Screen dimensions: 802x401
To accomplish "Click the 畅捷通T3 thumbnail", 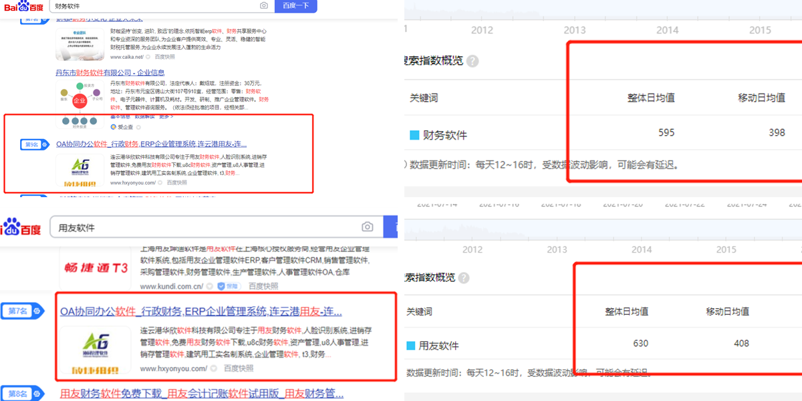I will (x=96, y=268).
